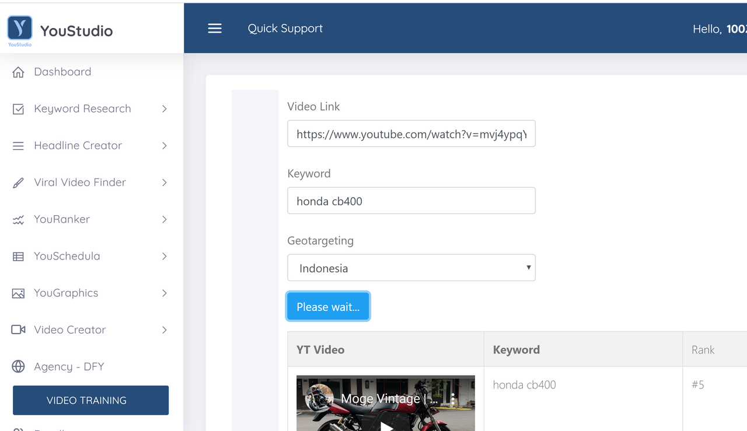Select Video Creator in sidebar
Viewport: 747px width, 431px height.
pos(70,329)
